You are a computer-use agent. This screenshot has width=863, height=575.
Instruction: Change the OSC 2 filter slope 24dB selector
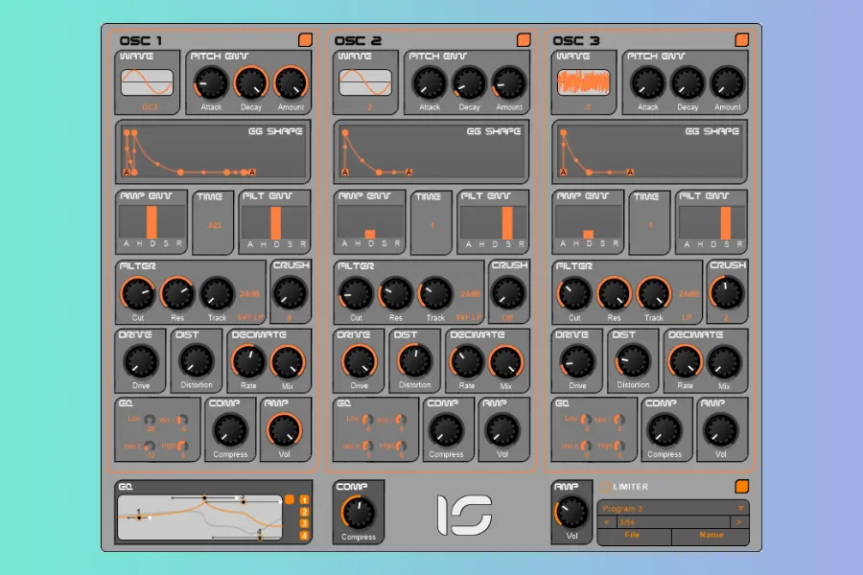tap(470, 294)
